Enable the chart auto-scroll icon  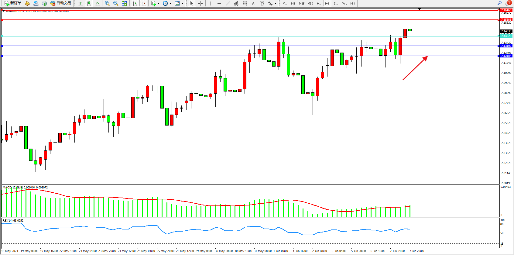[x=135, y=3]
